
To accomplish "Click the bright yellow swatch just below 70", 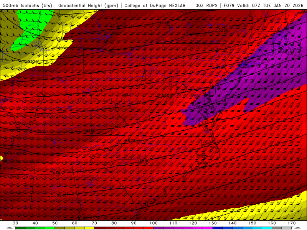I will 89,228.
